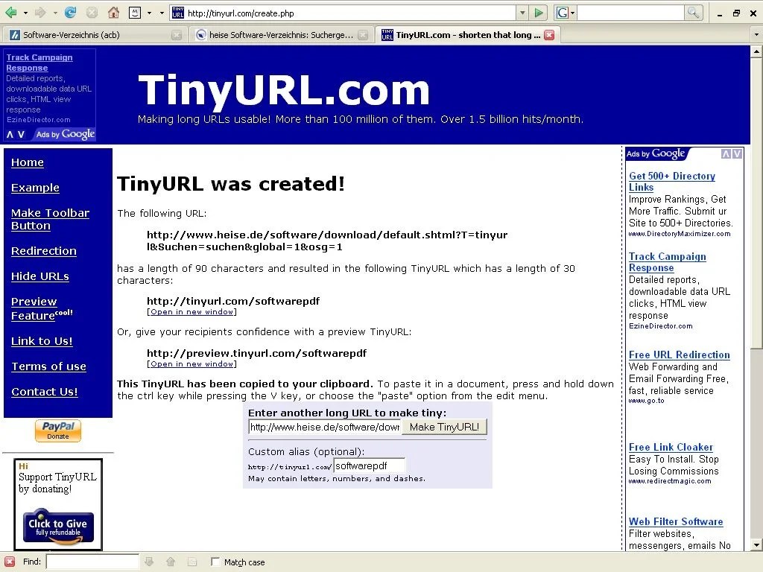Click the smiley face toolbar icon
Image resolution: width=763 pixels, height=572 pixels.
pyautogui.click(x=135, y=13)
